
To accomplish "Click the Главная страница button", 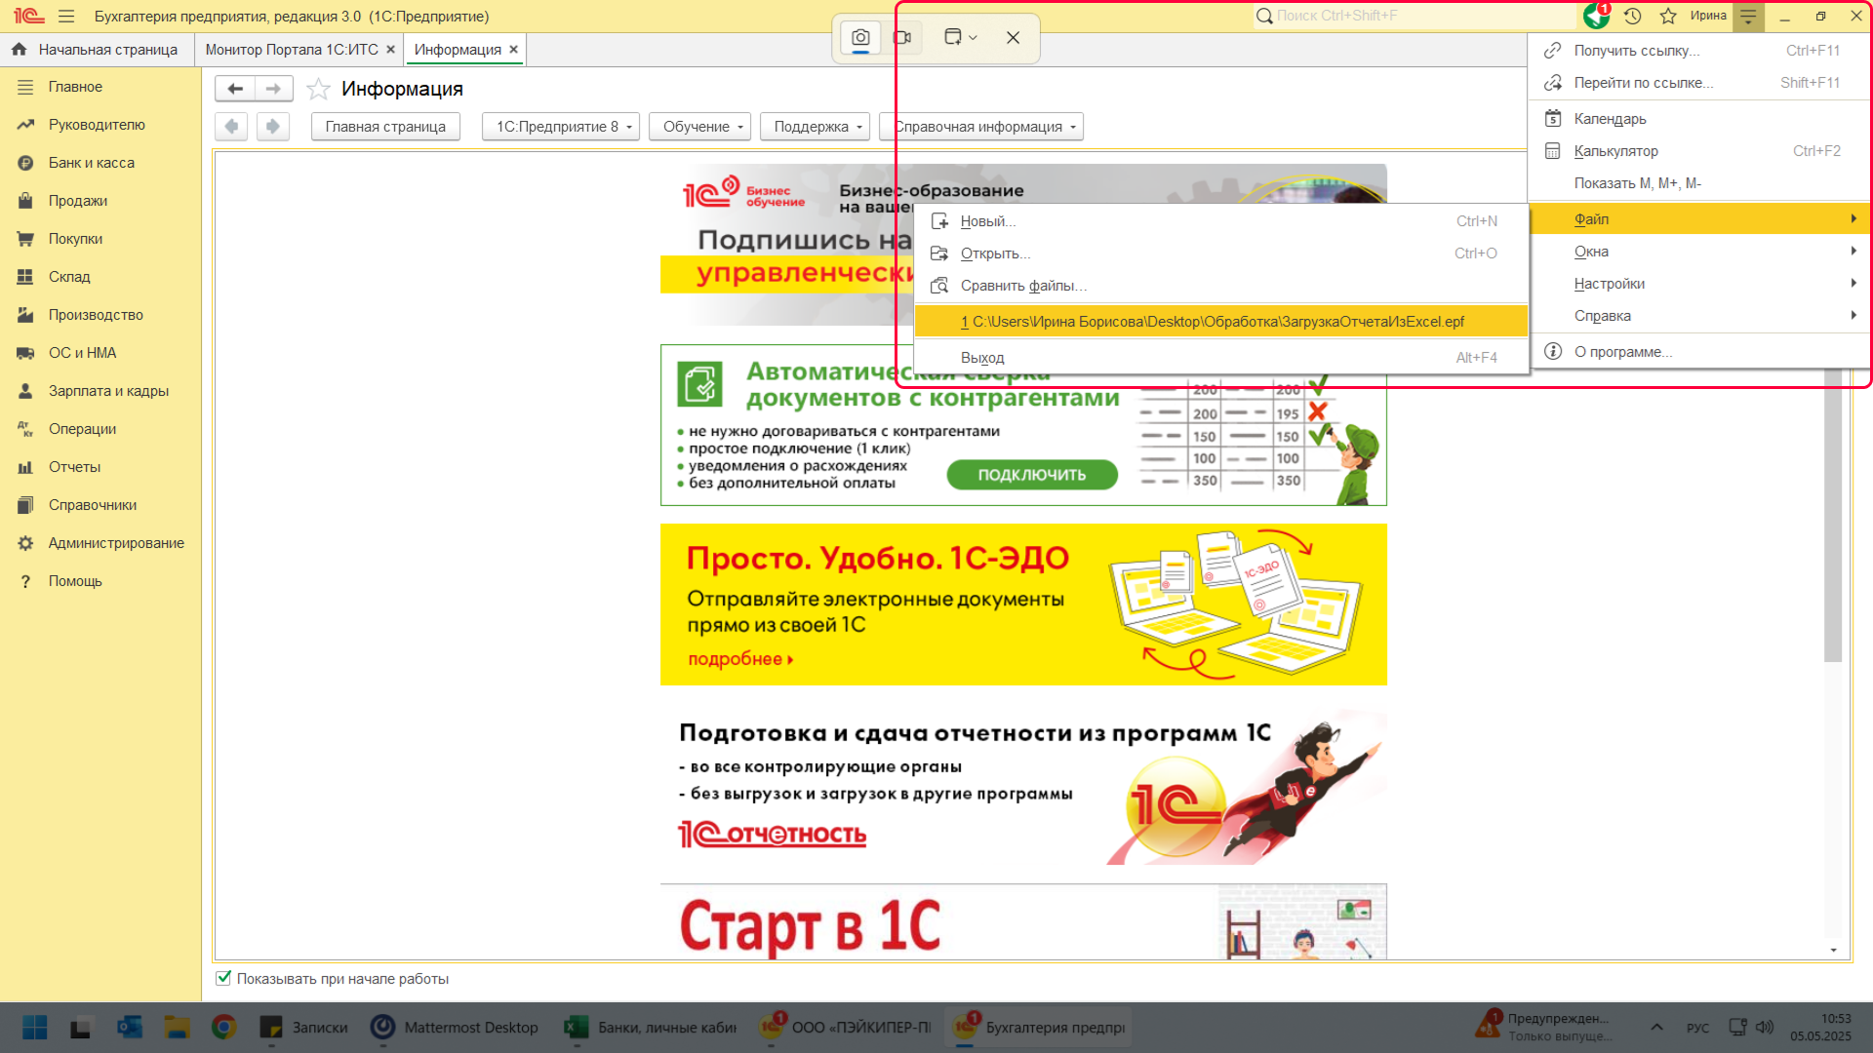I will pos(385,127).
